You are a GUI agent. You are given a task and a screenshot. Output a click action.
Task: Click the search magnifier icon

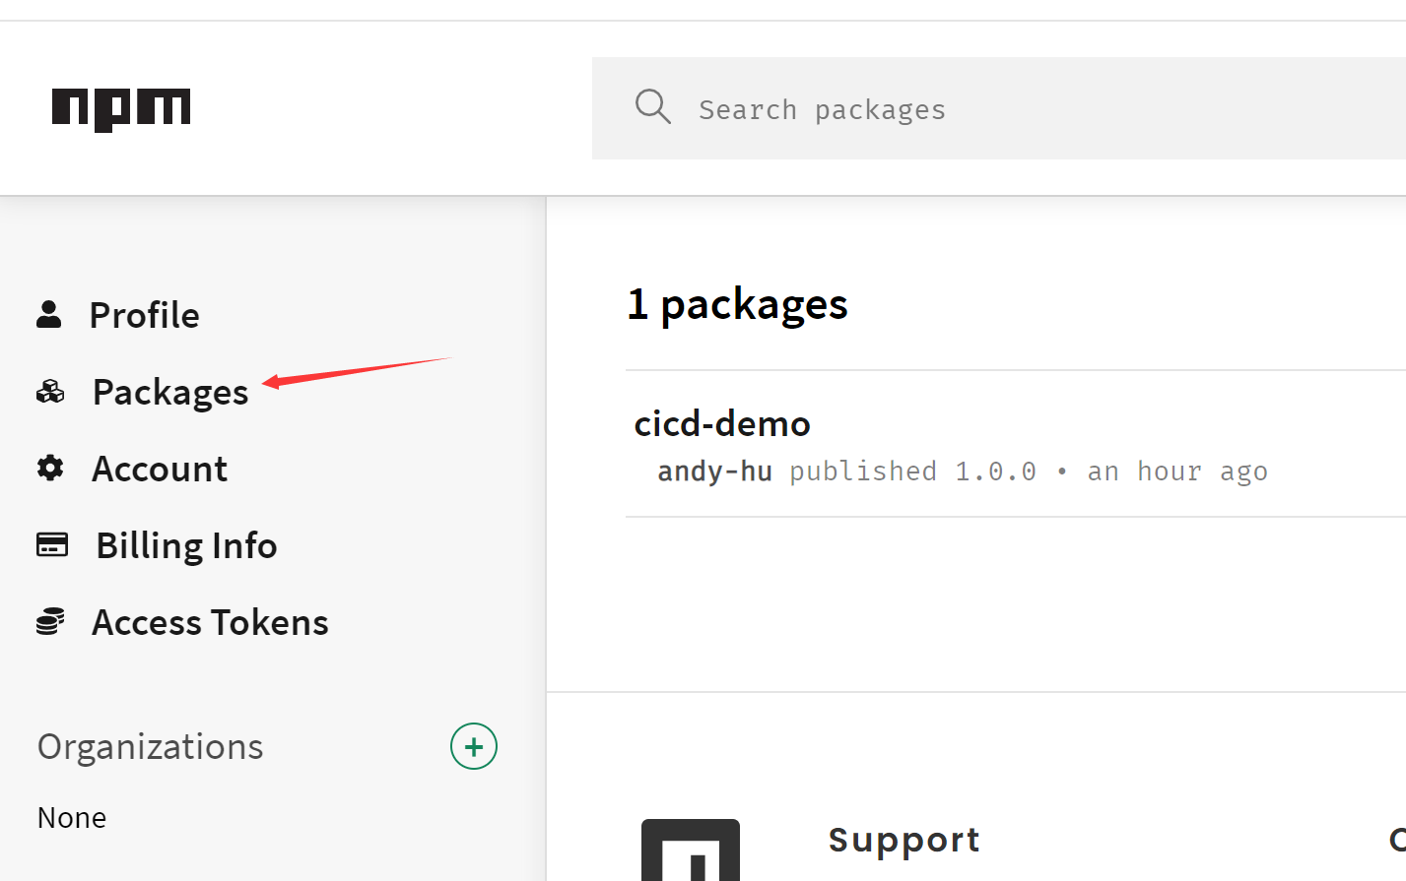(652, 106)
